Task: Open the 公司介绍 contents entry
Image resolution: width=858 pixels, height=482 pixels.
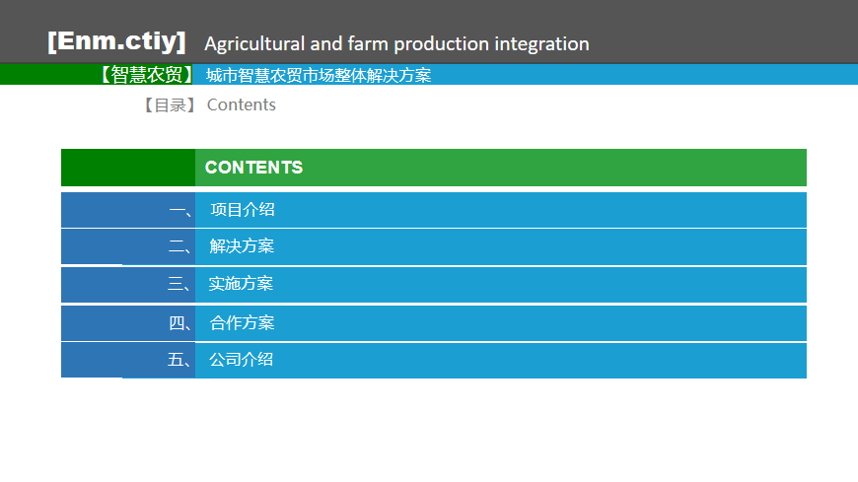Action: tap(241, 360)
